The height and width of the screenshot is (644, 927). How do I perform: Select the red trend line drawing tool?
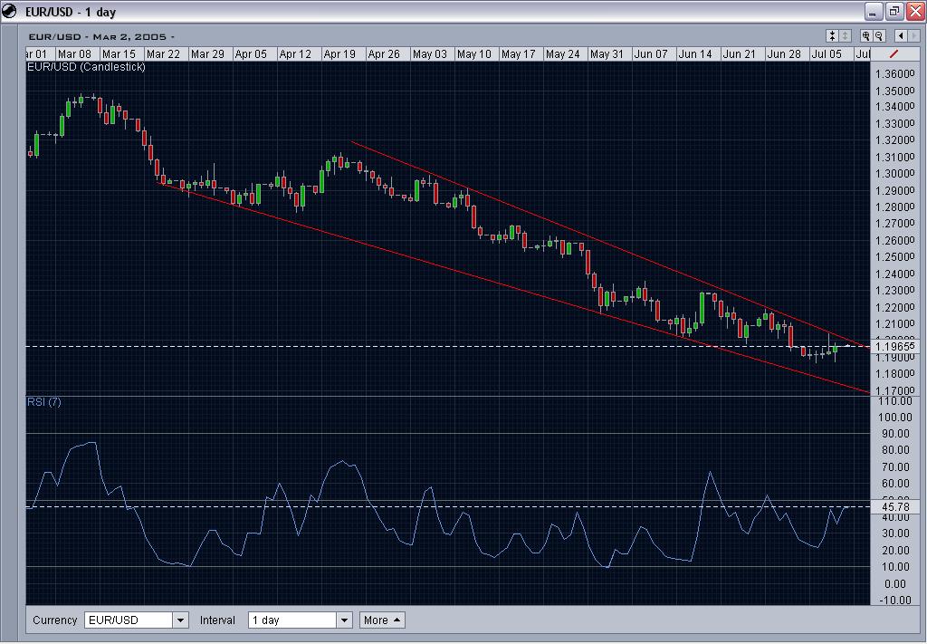894,54
